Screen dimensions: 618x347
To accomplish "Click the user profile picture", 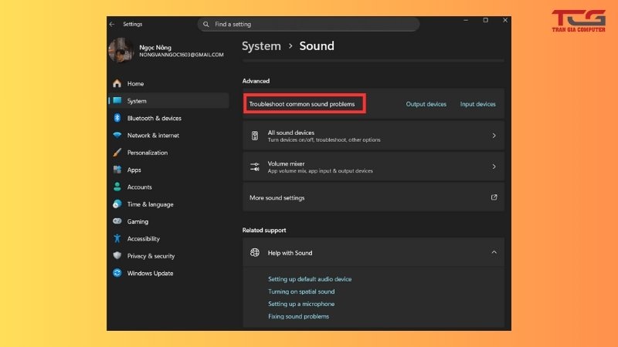I will pos(121,51).
